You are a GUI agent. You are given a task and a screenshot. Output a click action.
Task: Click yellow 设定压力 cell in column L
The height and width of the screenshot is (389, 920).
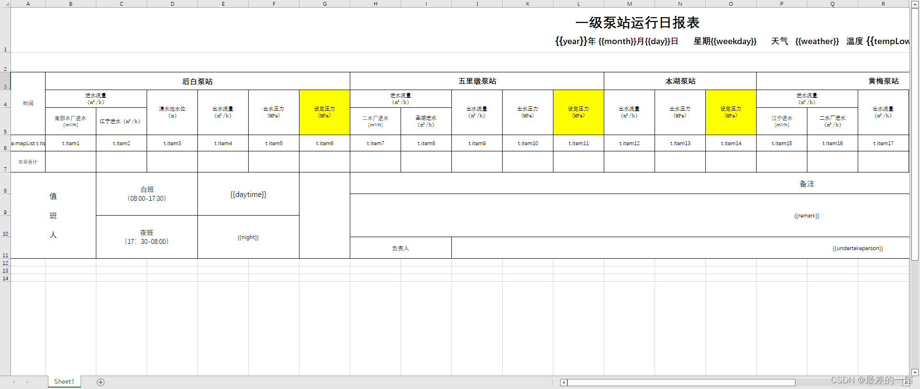[579, 112]
